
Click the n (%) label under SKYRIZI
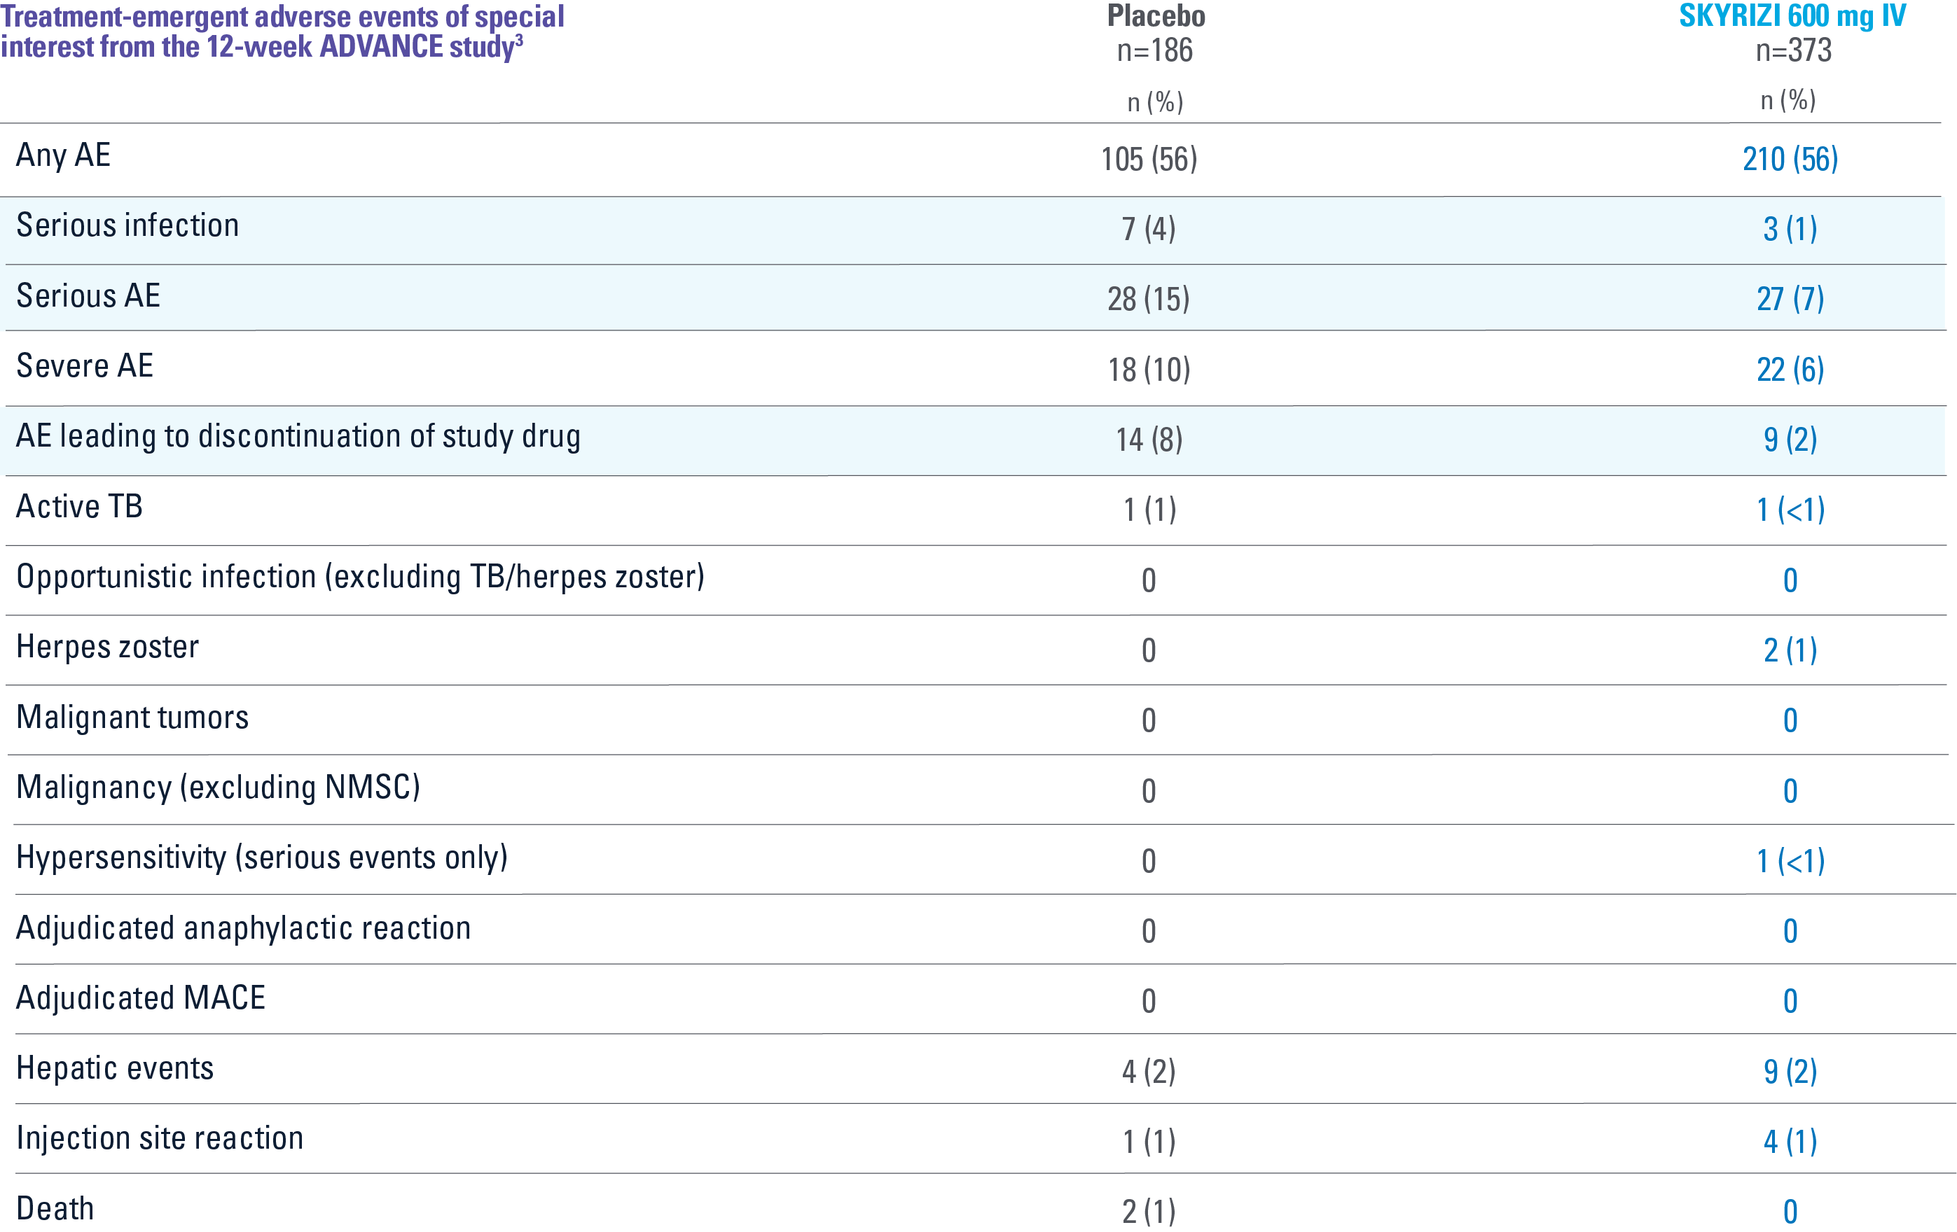tap(1788, 101)
